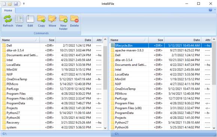Sort left pane by Attr column
Image resolution: width=217 pixels, height=137 pixels.
point(98,40)
